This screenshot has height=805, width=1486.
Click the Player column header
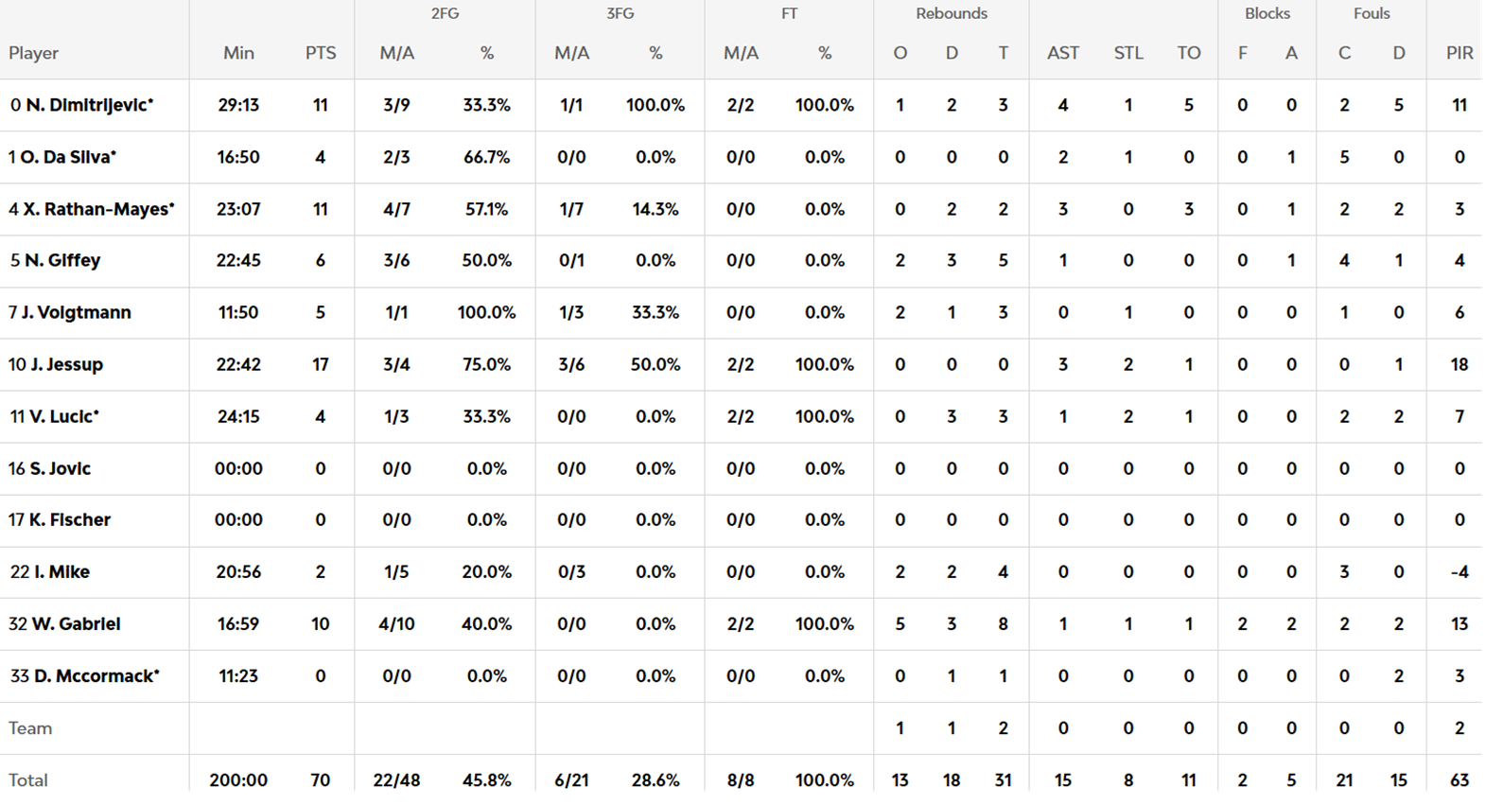(x=34, y=53)
